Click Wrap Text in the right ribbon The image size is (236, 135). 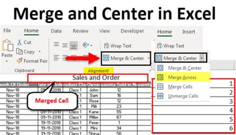click(170, 46)
